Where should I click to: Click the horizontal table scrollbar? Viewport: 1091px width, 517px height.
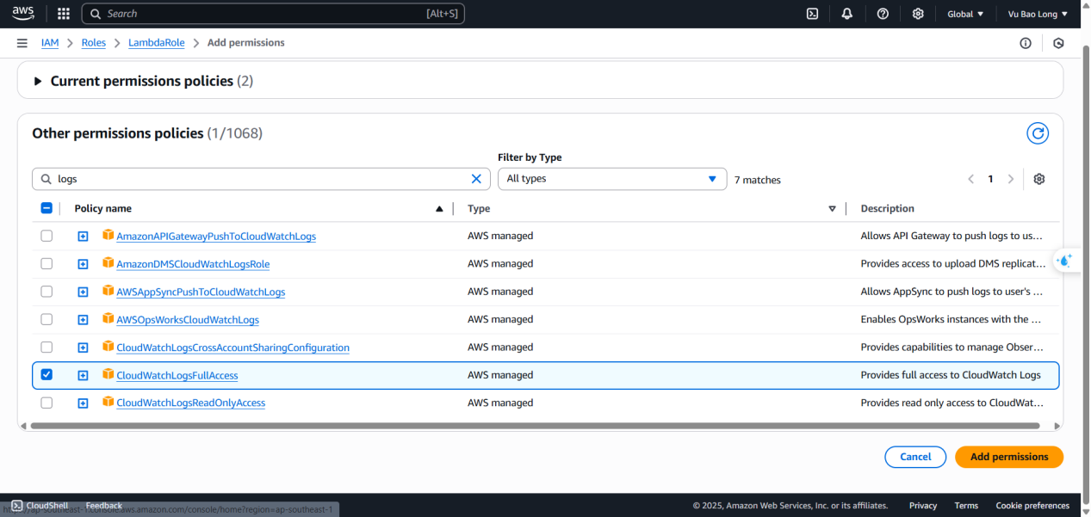pos(534,426)
